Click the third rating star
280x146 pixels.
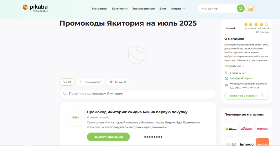256,24
